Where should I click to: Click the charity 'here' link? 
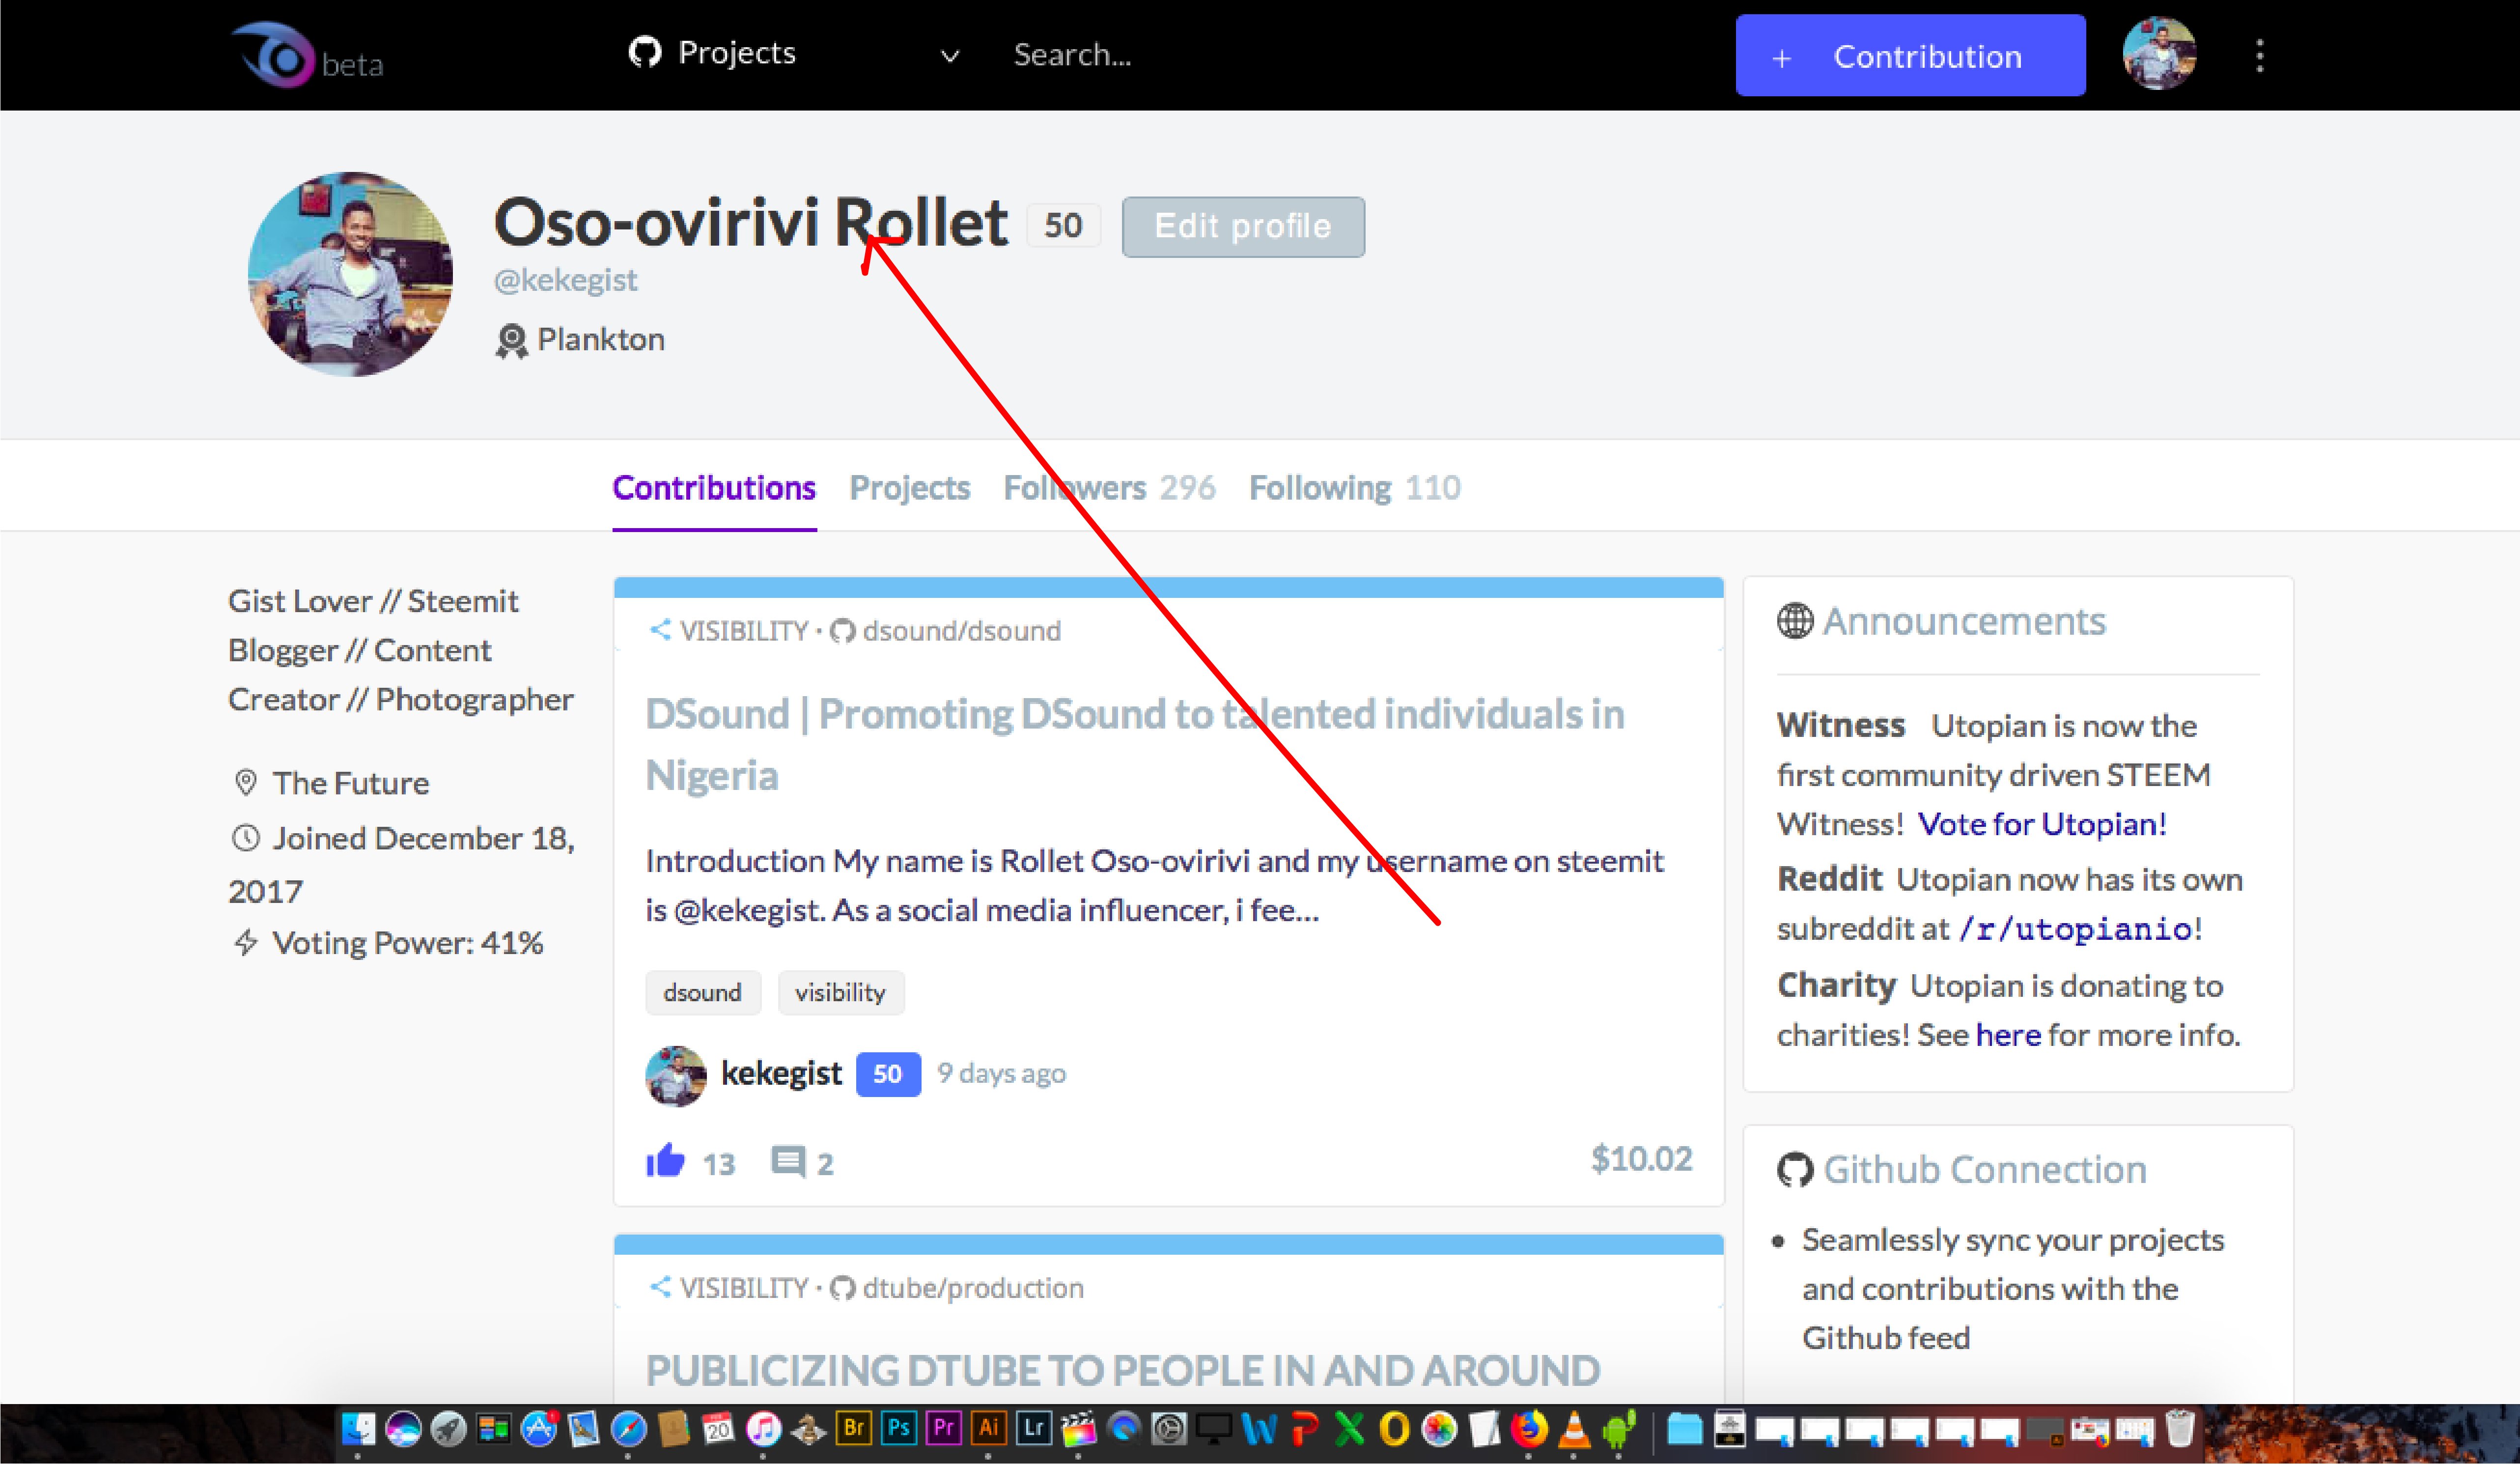pos(2008,1035)
